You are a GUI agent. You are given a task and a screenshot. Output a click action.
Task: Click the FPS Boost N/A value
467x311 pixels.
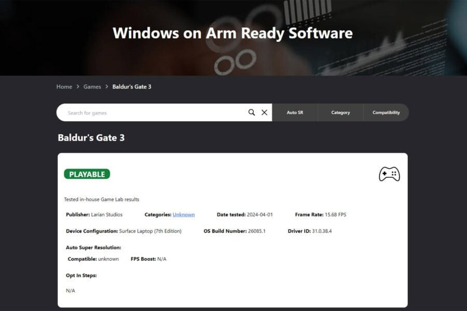(162, 259)
